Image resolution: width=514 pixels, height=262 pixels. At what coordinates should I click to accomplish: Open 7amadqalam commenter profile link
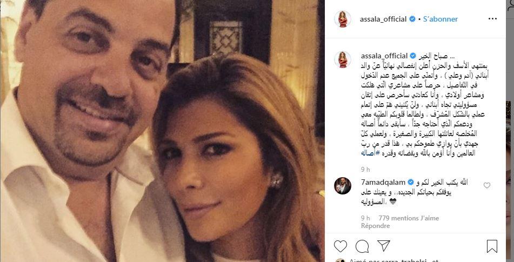pyautogui.click(x=383, y=183)
